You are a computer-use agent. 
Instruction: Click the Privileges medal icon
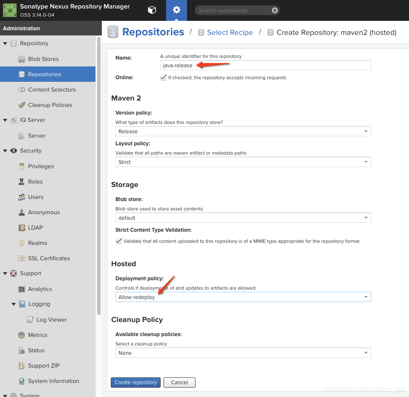click(x=22, y=166)
